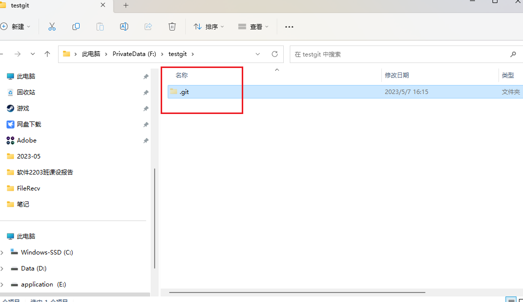523x302 pixels.
Task: Click the Refresh button
Action: pyautogui.click(x=274, y=54)
